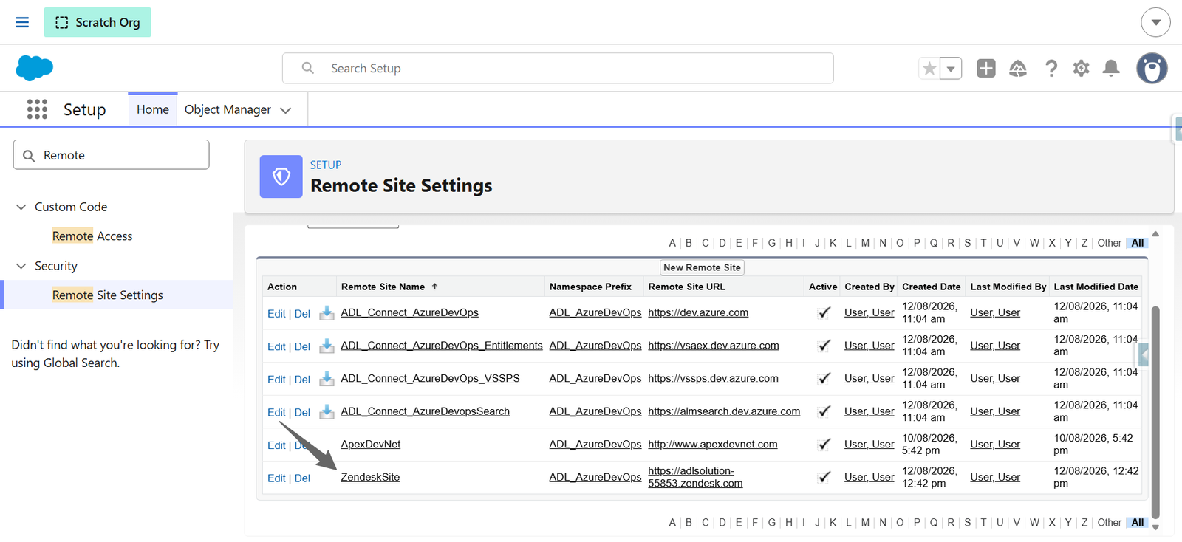Open the https://dev.azure.com URL link
Viewport: 1182px width, 542px height.
point(698,312)
